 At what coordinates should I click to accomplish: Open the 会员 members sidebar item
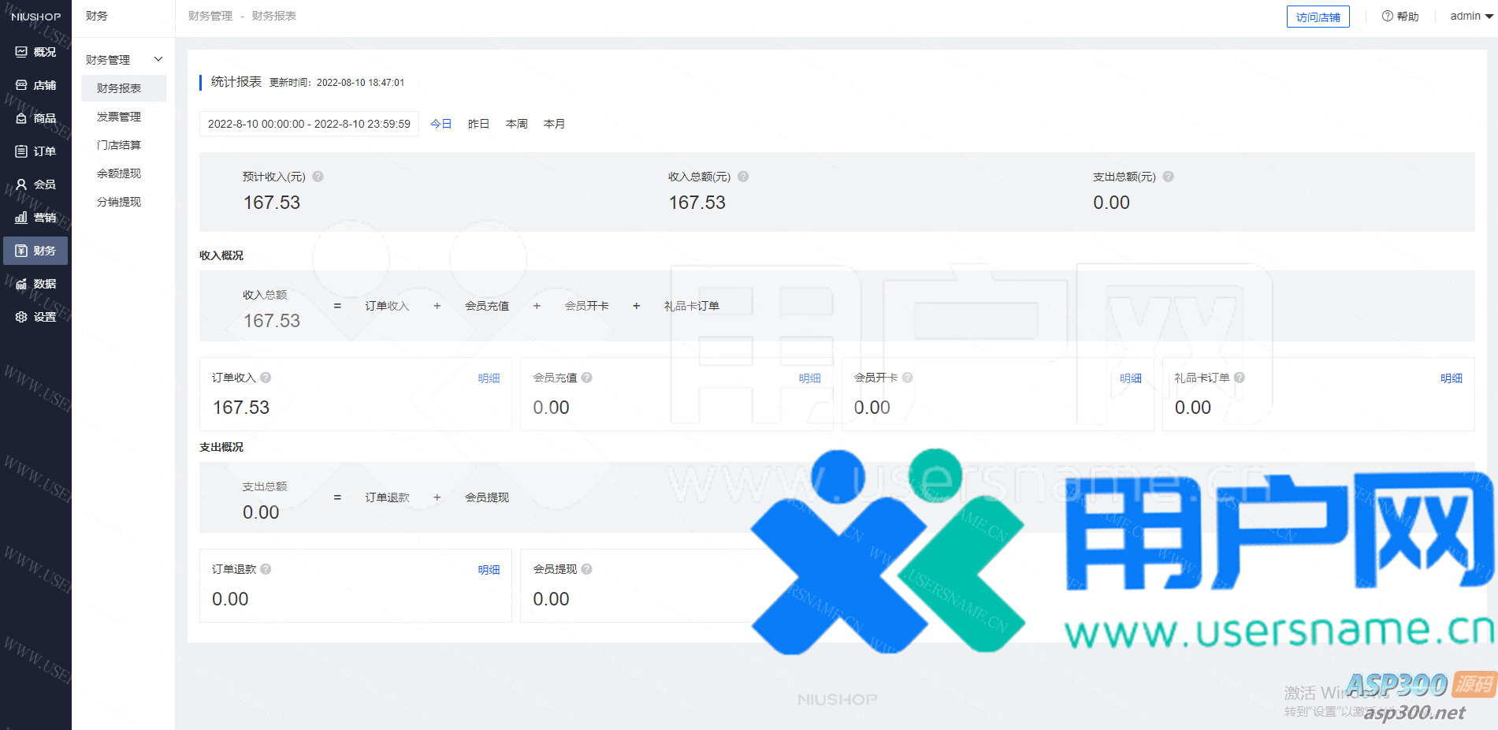35,184
